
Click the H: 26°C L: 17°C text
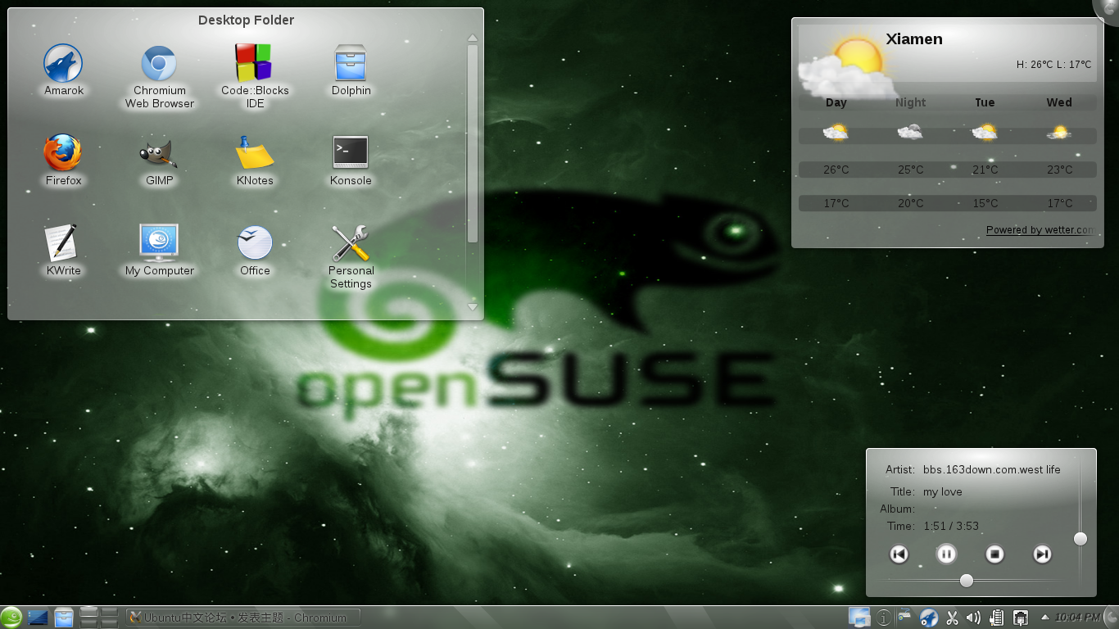tap(1053, 65)
